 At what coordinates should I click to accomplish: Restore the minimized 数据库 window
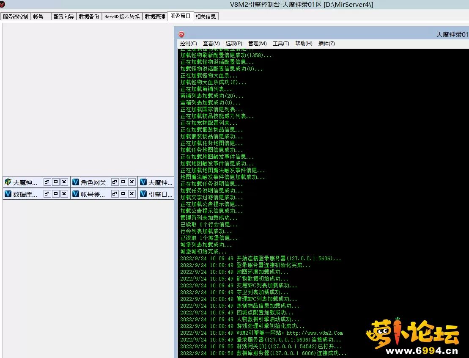coord(47,194)
